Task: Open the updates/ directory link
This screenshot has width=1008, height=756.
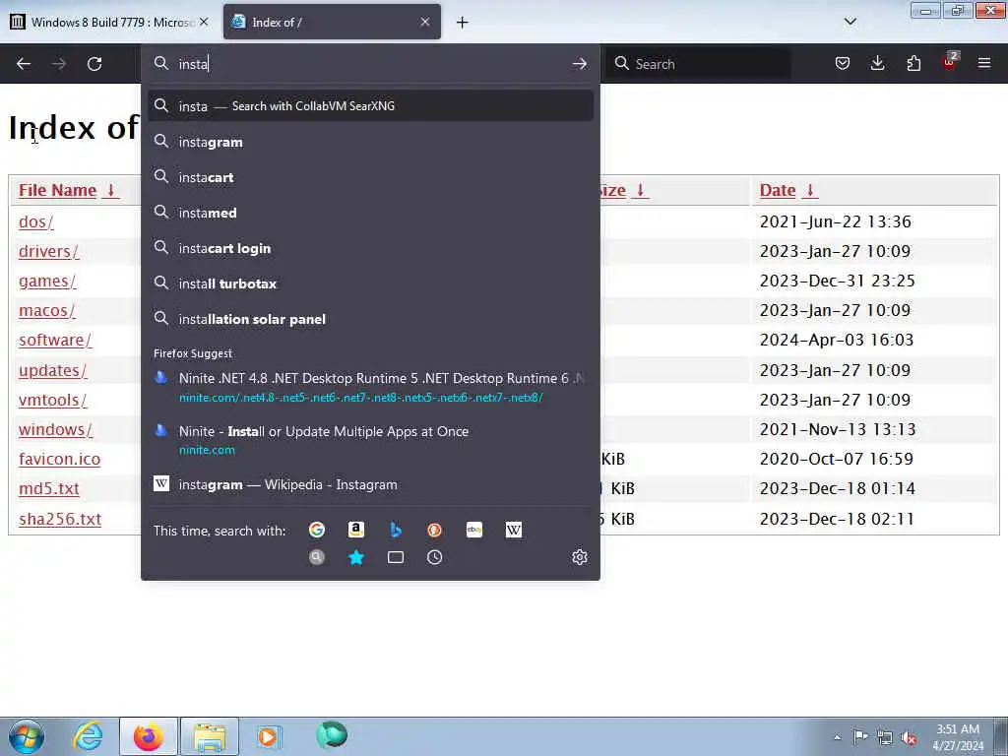Action: (53, 370)
